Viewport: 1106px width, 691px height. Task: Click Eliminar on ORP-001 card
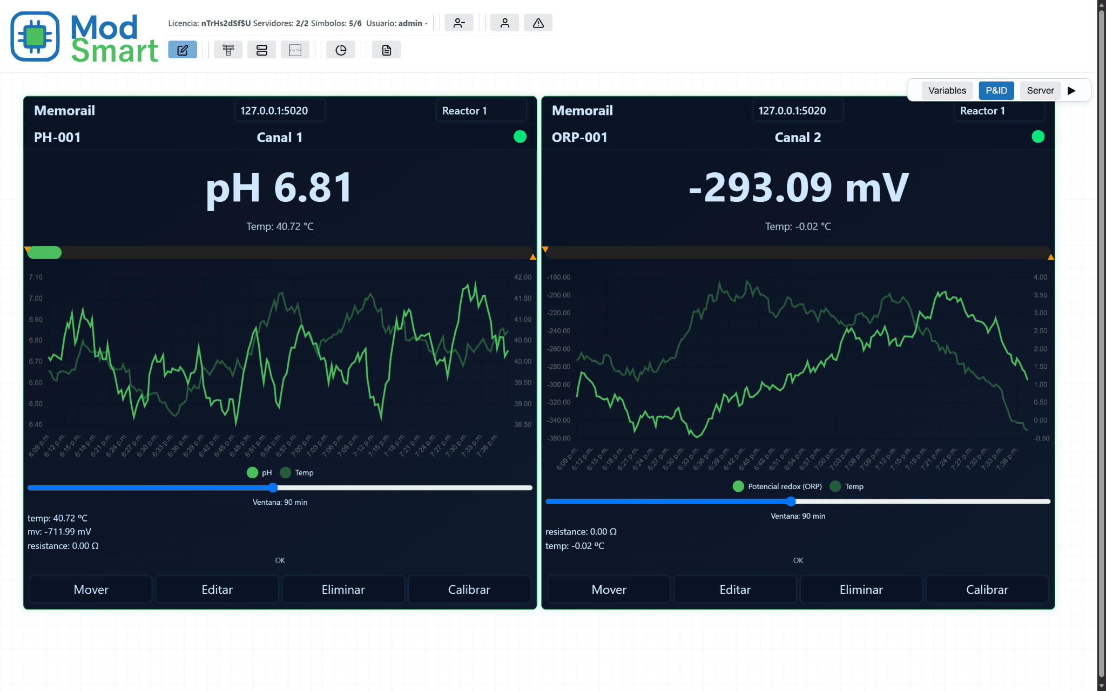coord(861,590)
